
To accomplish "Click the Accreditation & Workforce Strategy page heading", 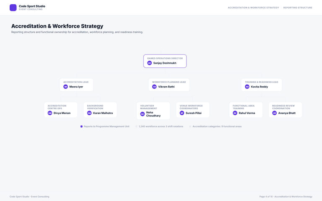I will (x=57, y=26).
